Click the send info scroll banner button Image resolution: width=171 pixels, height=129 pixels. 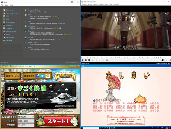[x=65, y=75]
